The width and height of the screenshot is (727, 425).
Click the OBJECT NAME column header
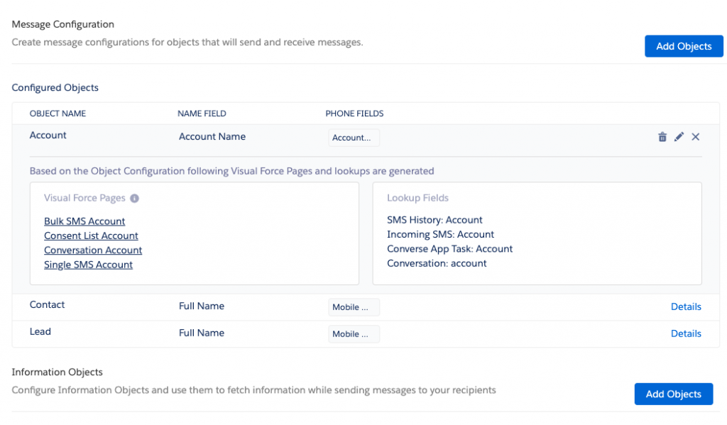(x=58, y=114)
